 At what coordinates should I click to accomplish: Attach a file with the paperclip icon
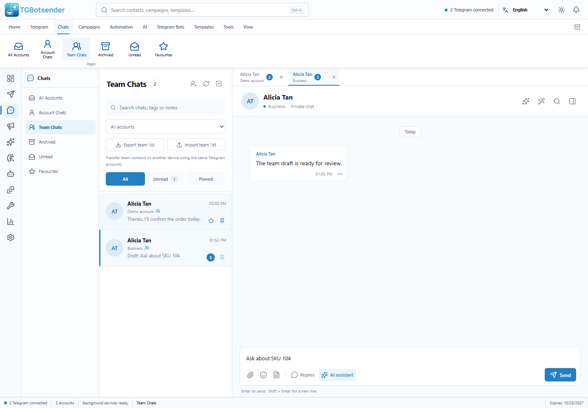250,375
